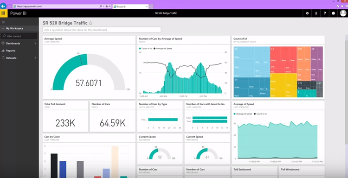Screen dimensions: 348x178
Task: Open the settings gear in header
Action: (307, 13)
